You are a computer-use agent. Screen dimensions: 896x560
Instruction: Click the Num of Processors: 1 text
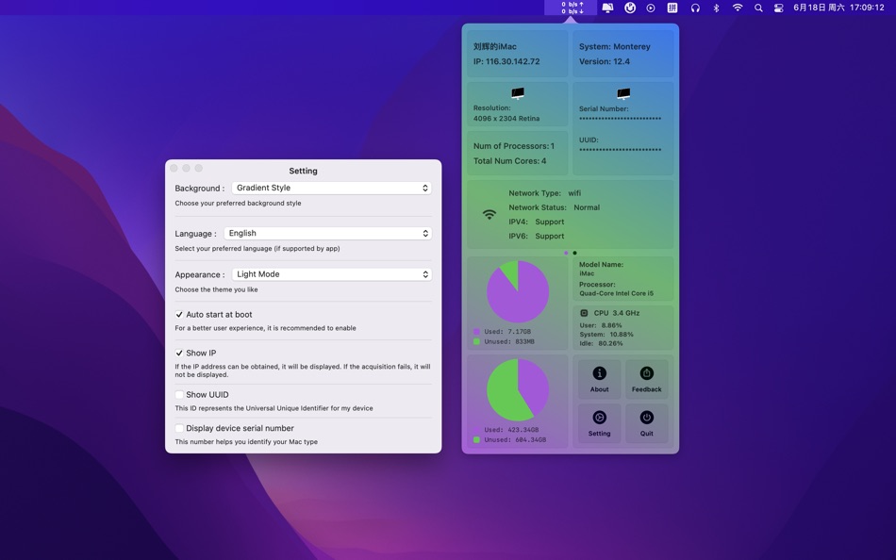[514, 146]
